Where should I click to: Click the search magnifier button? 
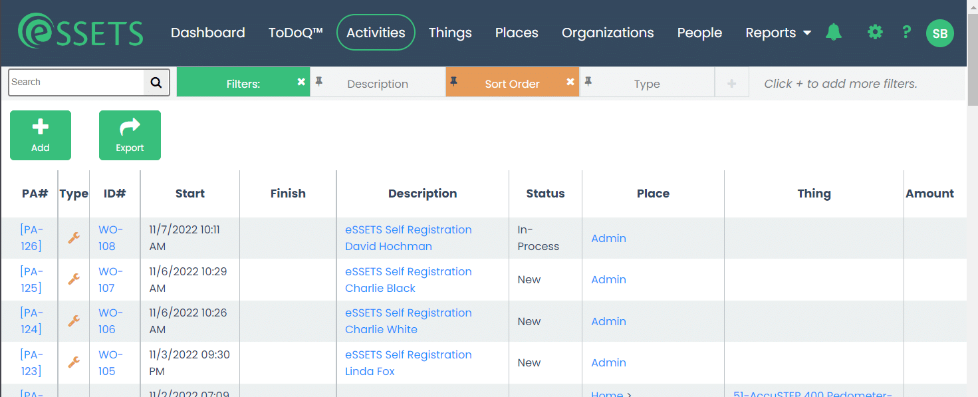coord(156,82)
